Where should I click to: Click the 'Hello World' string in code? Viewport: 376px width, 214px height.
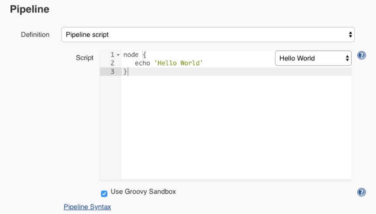coord(178,63)
